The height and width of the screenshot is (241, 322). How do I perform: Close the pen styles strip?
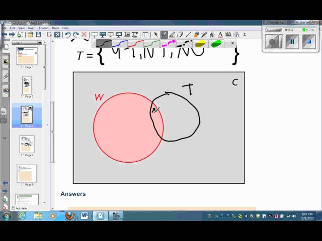[x=232, y=43]
